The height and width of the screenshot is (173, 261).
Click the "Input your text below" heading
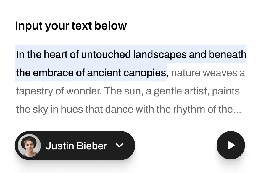71,26
